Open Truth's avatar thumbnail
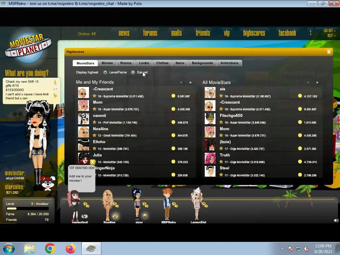The width and height of the screenshot is (340, 255). coord(210,158)
